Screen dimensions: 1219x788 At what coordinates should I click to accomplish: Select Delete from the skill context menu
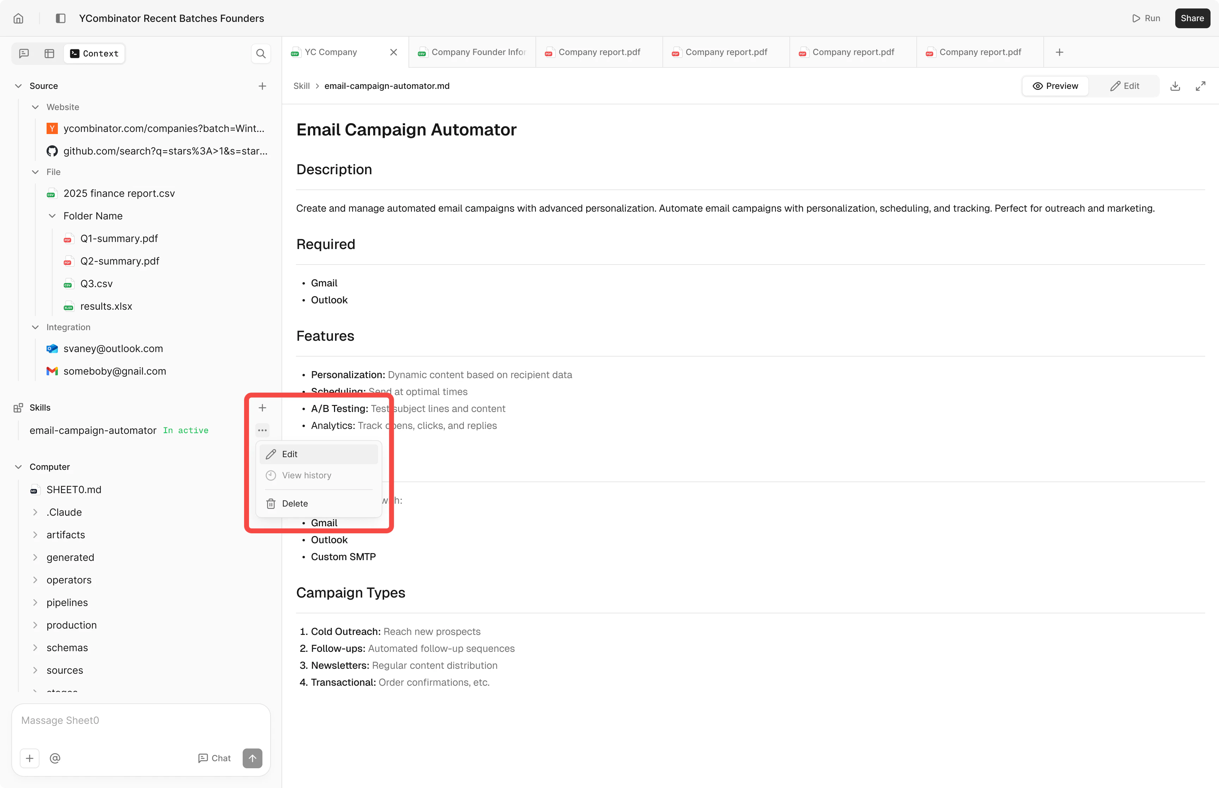295,503
